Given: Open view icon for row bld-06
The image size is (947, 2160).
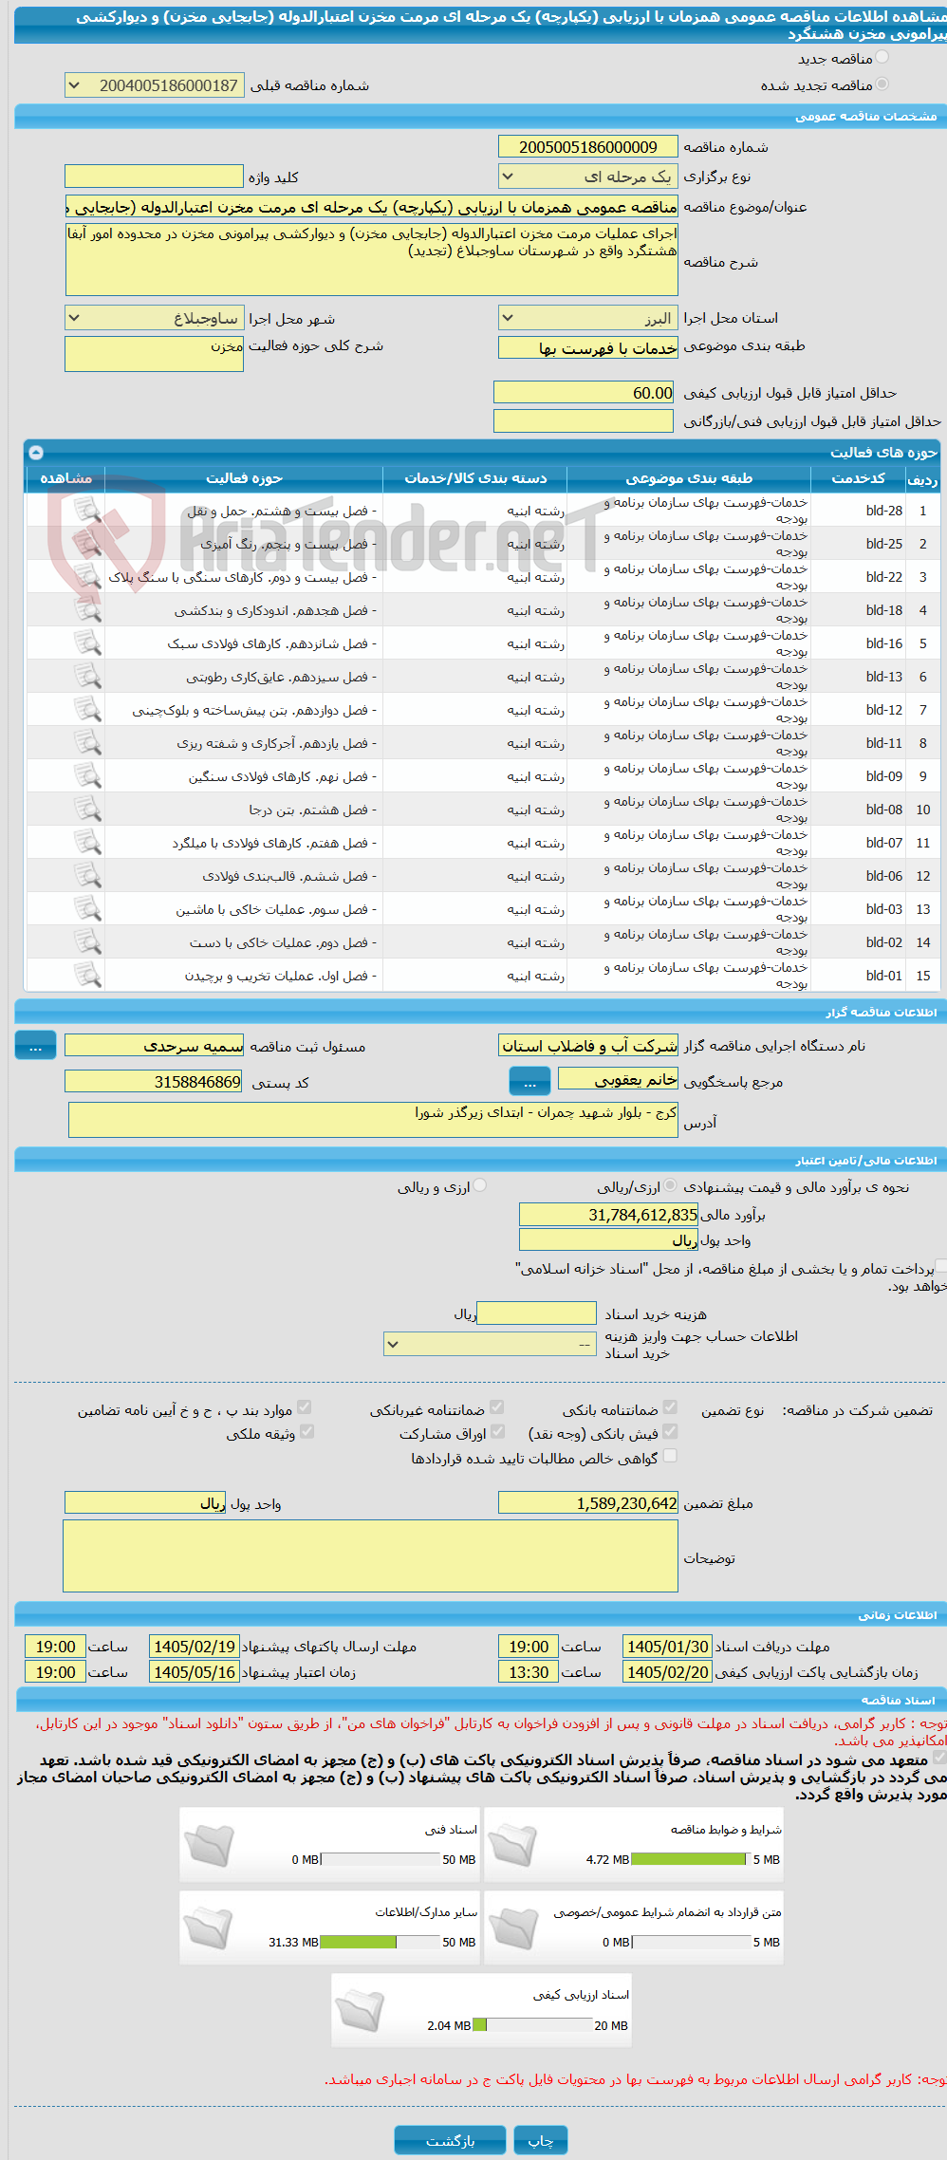Looking at the screenshot, I should pos(87,876).
